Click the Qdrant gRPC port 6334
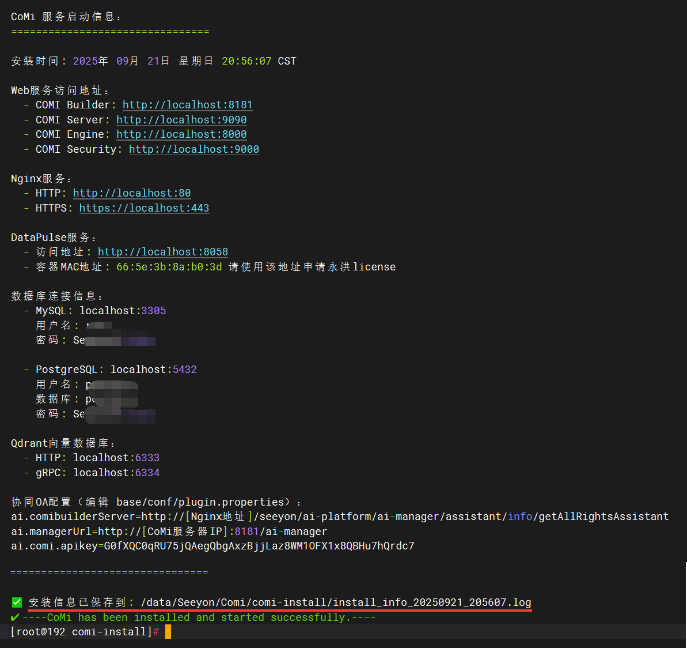This screenshot has height=648, width=687. [x=147, y=473]
